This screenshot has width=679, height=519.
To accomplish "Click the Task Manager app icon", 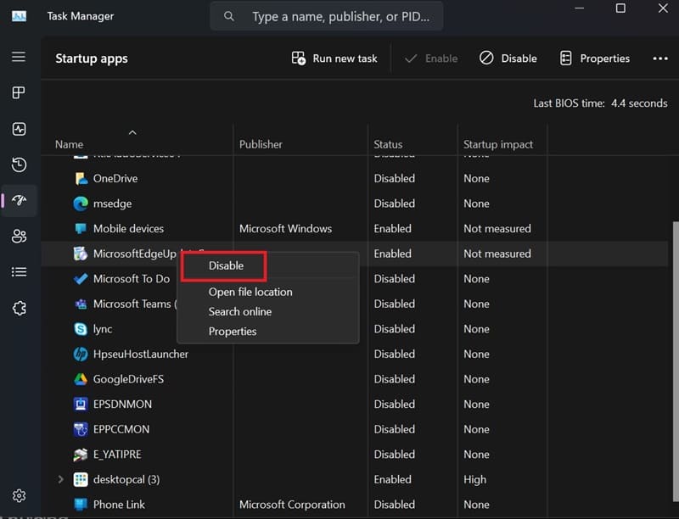I will 19,16.
